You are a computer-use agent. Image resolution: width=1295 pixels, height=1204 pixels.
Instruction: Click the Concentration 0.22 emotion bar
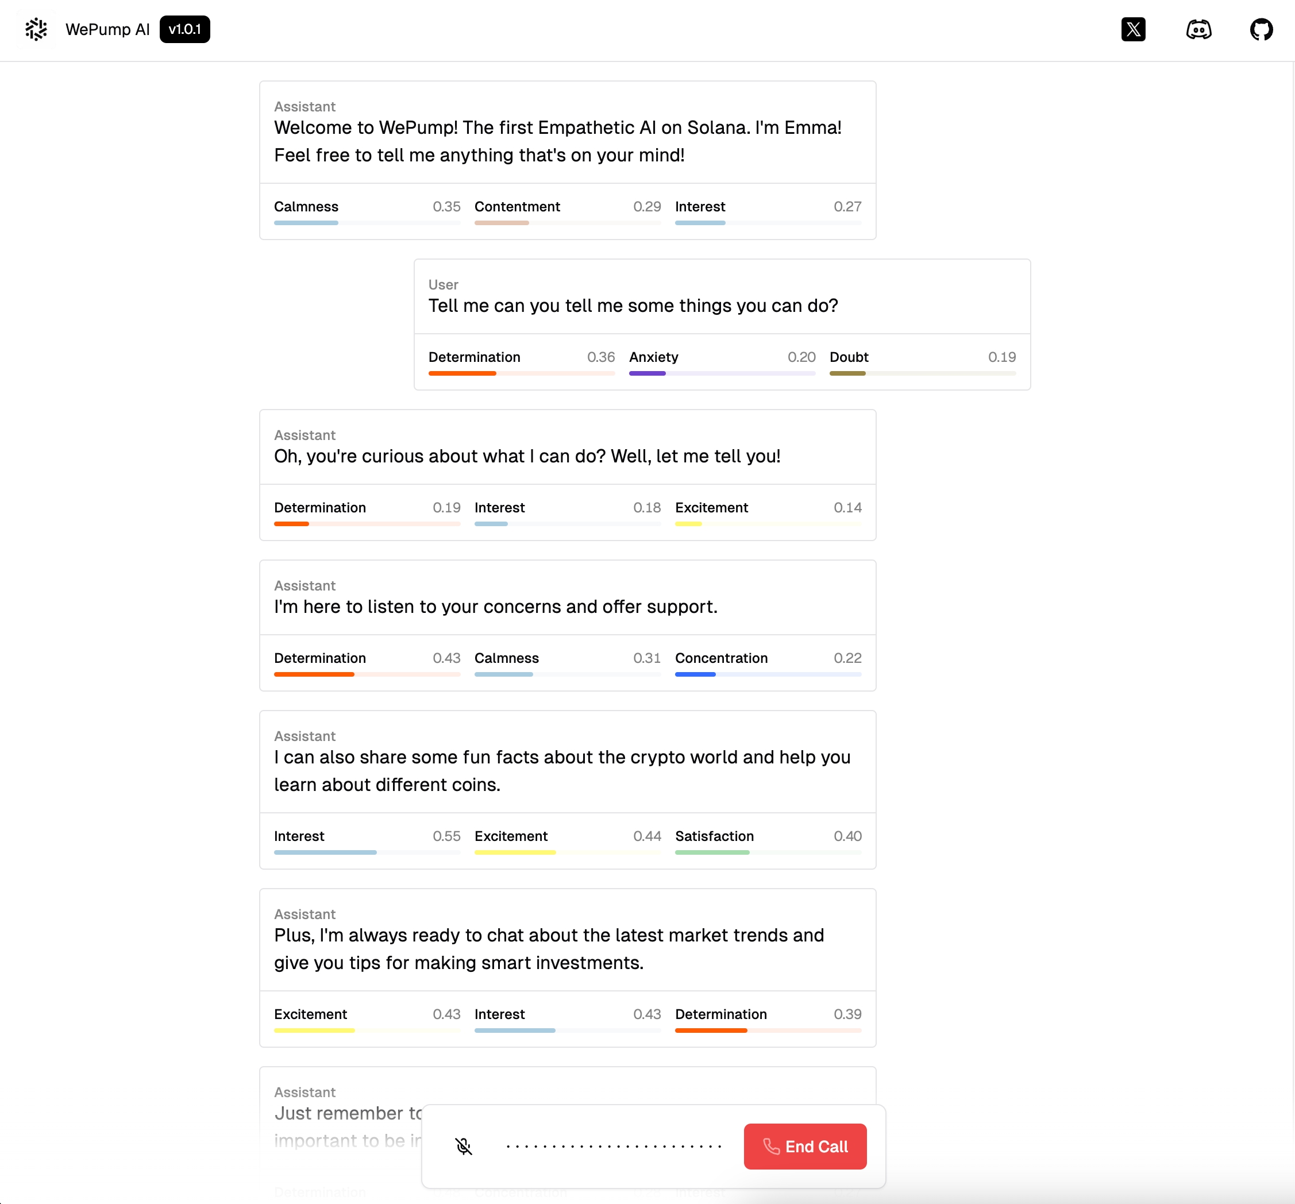coord(768,674)
